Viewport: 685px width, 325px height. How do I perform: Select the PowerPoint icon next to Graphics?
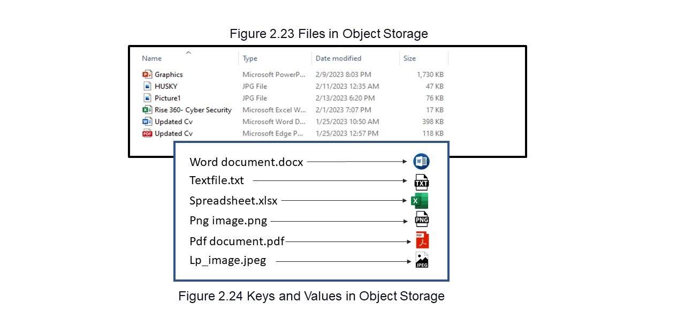click(x=147, y=74)
